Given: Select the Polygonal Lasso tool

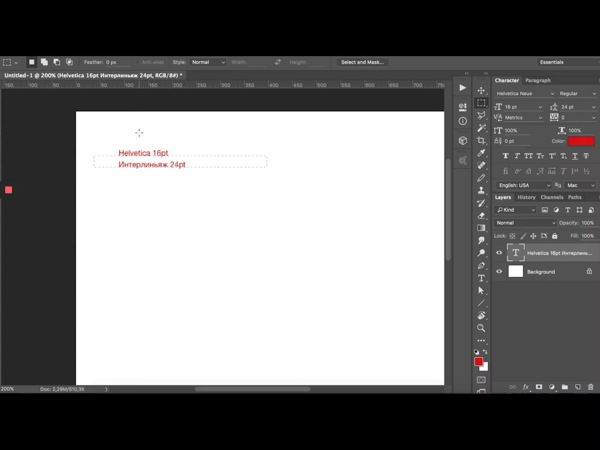Looking at the screenshot, I should coord(481,115).
